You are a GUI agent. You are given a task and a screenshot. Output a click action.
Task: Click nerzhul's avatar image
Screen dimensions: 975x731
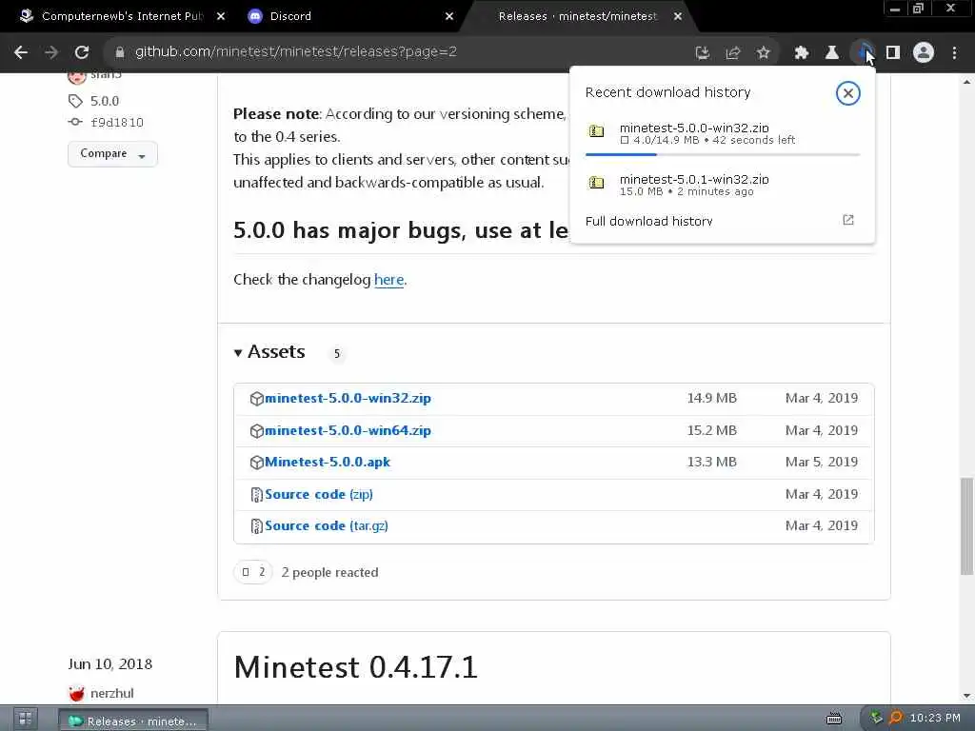click(x=76, y=693)
